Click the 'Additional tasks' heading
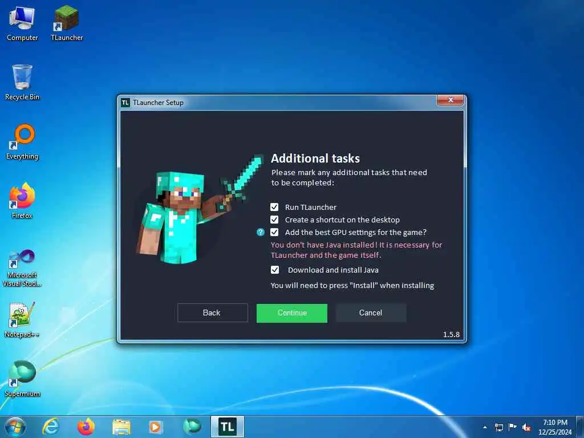Viewport: 584px width, 438px height. [x=315, y=159]
